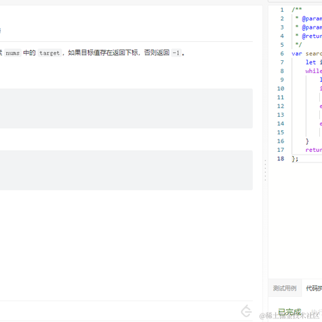Click line number 14 in editor gutter

[281, 123]
